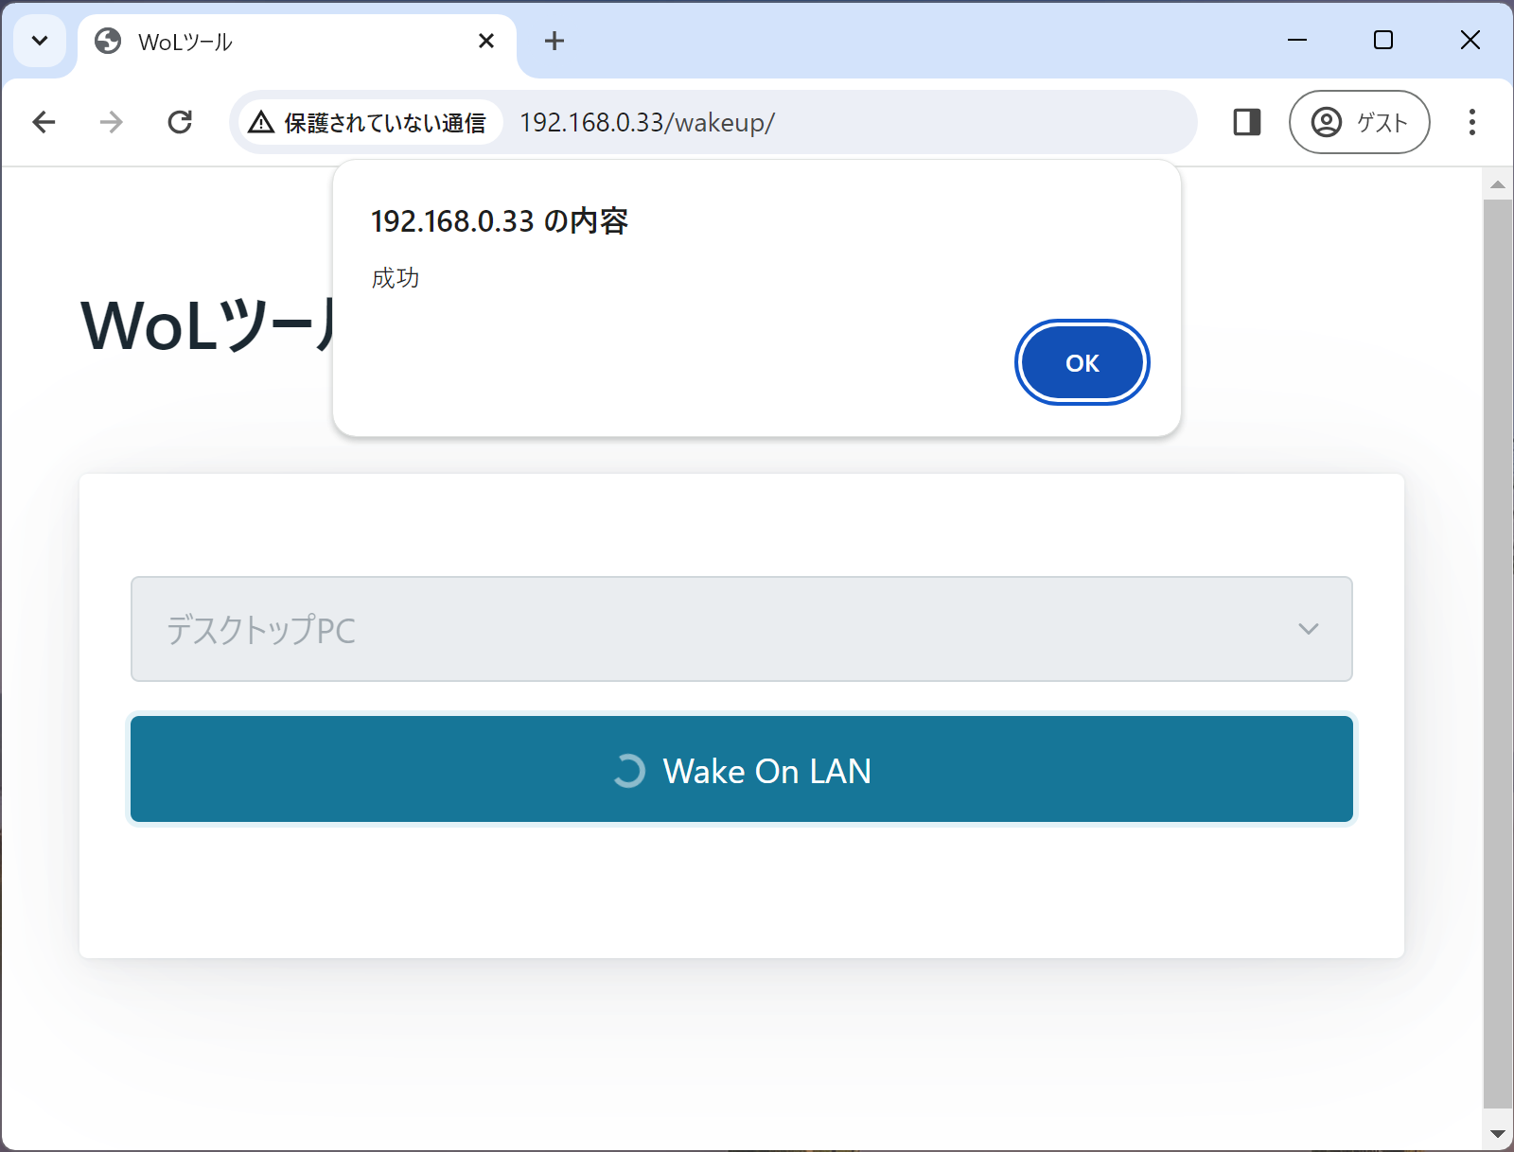Open the ゲスト guest profile menu
The image size is (1514, 1152).
(1359, 122)
